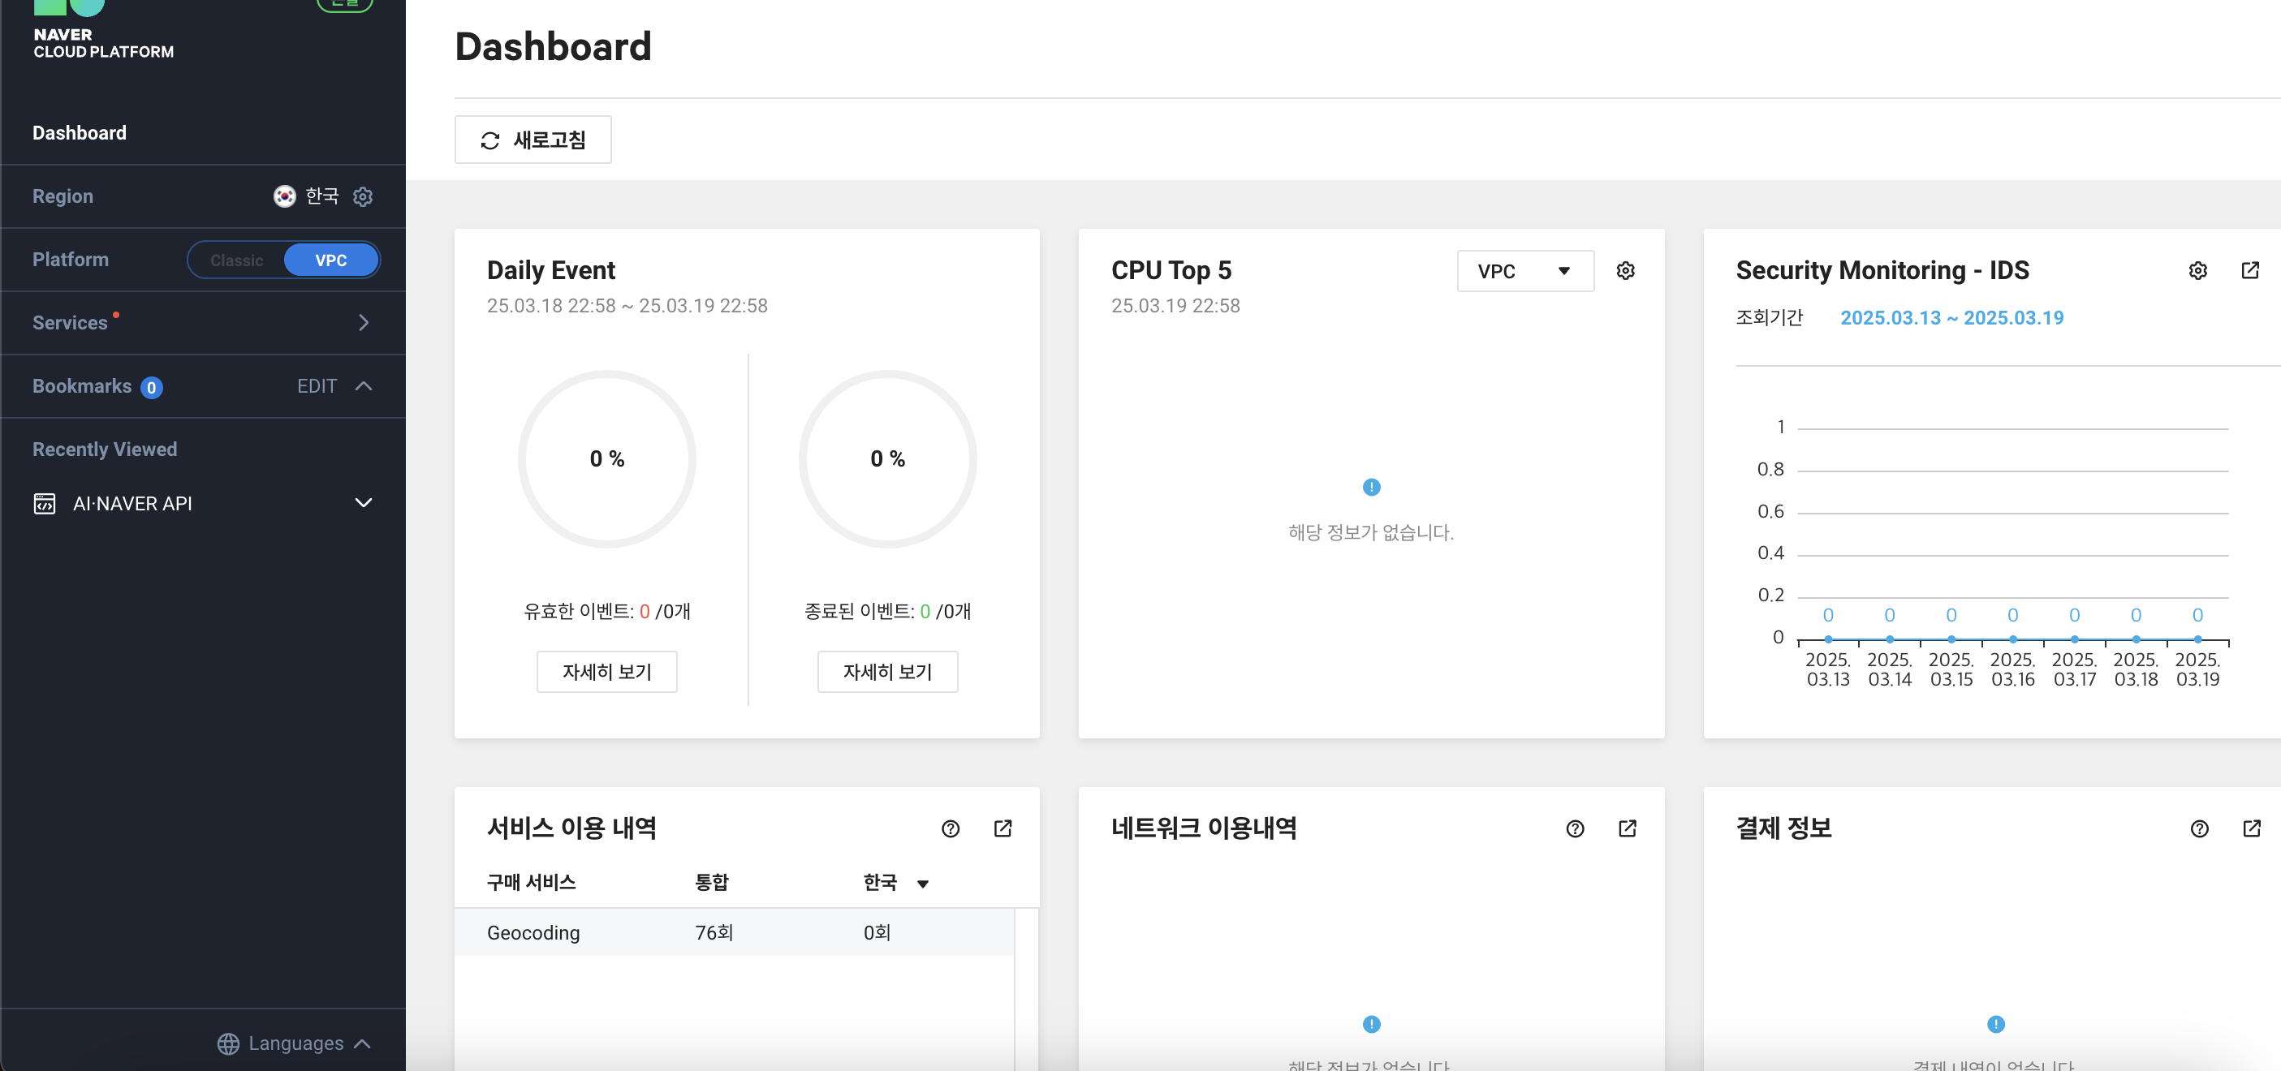Click the 76회 usage value
2281x1071 pixels.
coord(714,933)
